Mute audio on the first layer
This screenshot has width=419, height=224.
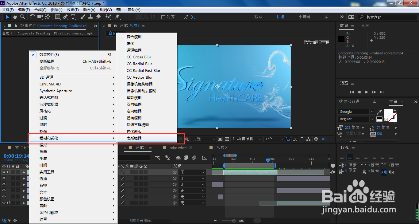[9, 172]
